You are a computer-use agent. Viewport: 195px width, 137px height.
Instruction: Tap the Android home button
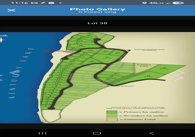click(x=97, y=133)
